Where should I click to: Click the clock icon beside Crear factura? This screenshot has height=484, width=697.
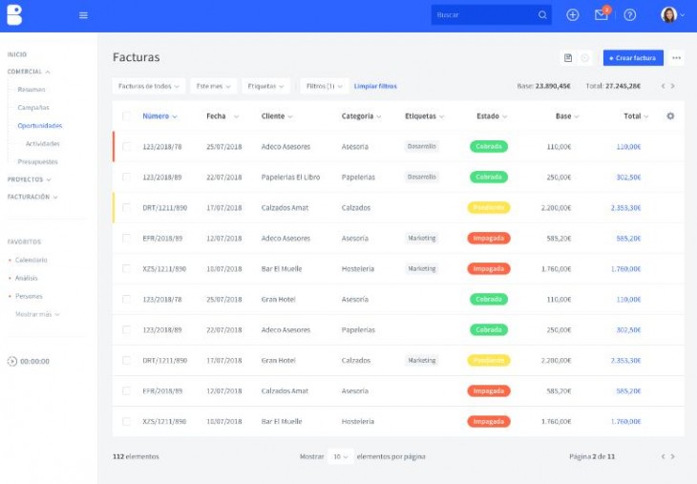(585, 58)
